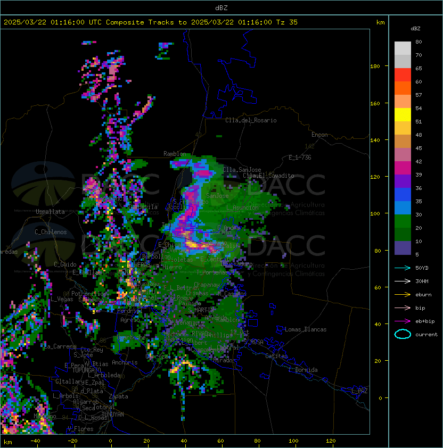The height and width of the screenshot is (448, 443).
Task: Click the 'La_Carrera' map label
Action: [x=60, y=346]
